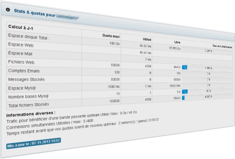
Task: Select the 'Fichiers Web' row label
Action: (x=22, y=62)
